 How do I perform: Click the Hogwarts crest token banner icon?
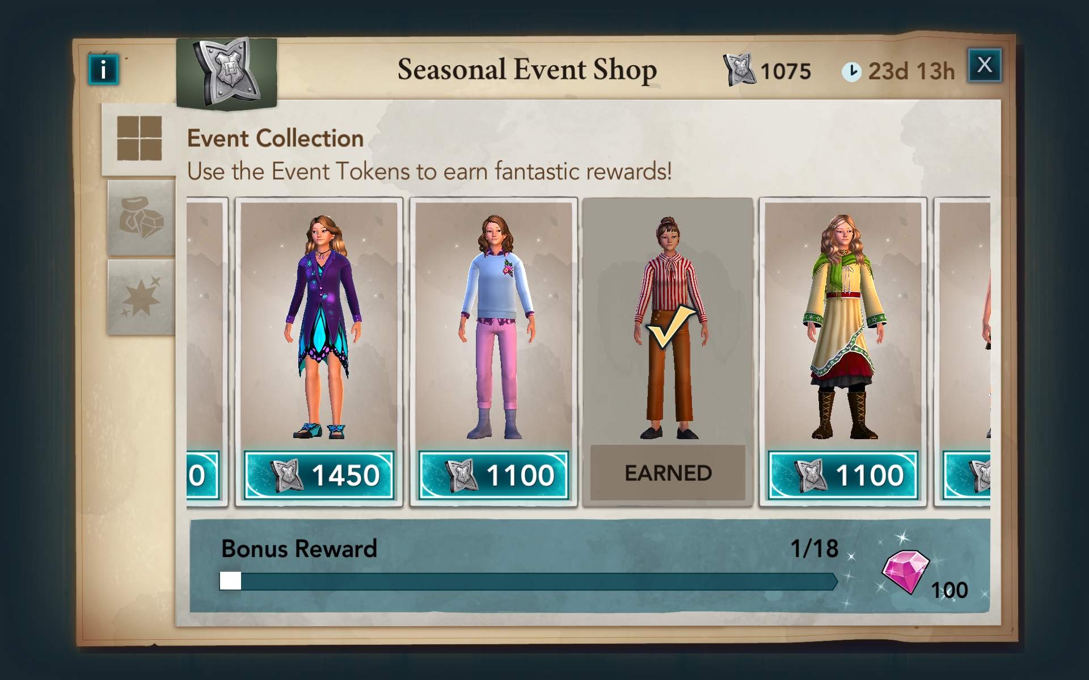[x=226, y=73]
